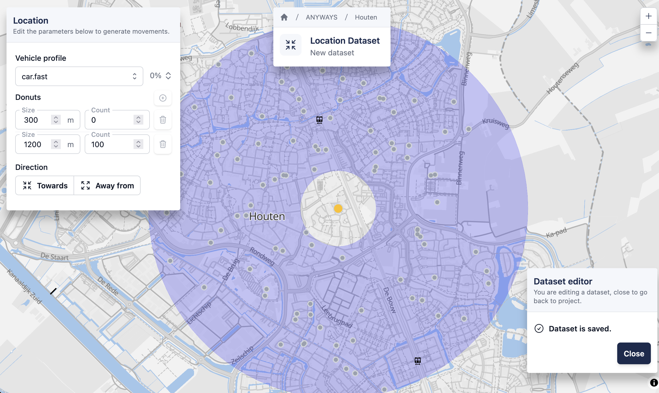The height and width of the screenshot is (393, 659).
Task: Open the ANYWAYS breadcrumb item
Action: coord(322,17)
